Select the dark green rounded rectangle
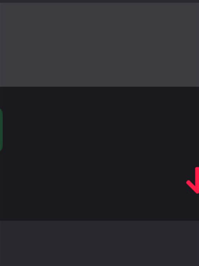The width and height of the screenshot is (199, 266). [x=1, y=130]
